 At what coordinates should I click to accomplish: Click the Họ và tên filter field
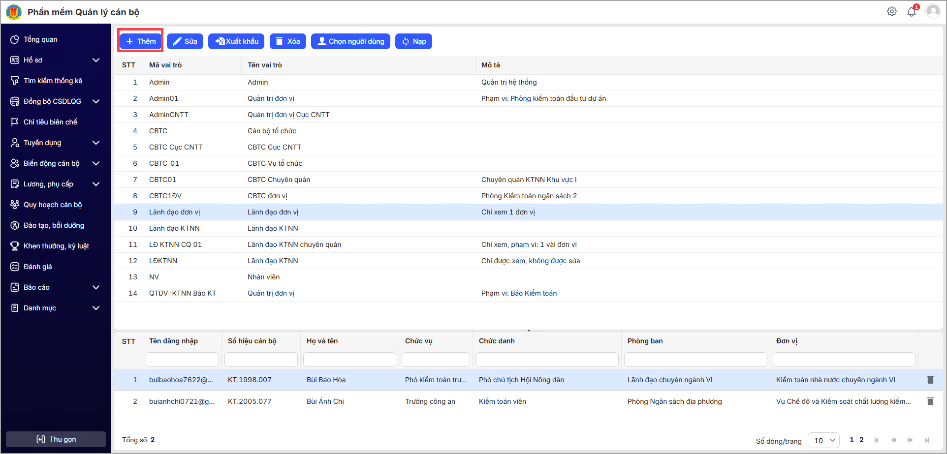(349, 360)
